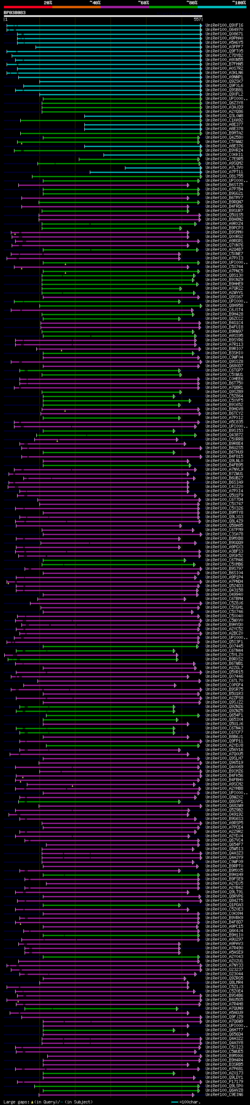The width and height of the screenshot is (250, 1105).
Task: Select label UniRef100_A9P1P4
Action: [224, 577]
